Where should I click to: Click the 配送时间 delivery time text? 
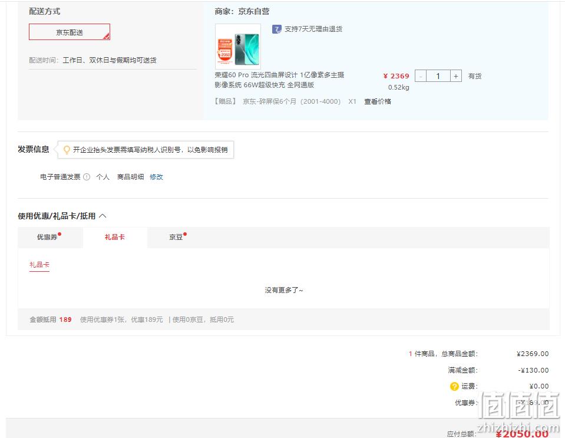click(x=92, y=60)
